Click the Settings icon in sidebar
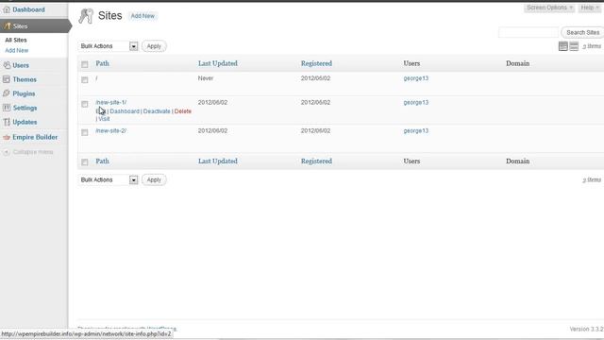This screenshot has height=340, width=604. click(7, 108)
